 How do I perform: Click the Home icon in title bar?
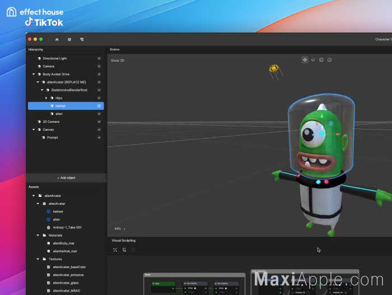click(57, 39)
